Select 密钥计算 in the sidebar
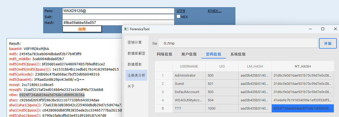The height and width of the screenshot is (117, 339). tap(135, 42)
